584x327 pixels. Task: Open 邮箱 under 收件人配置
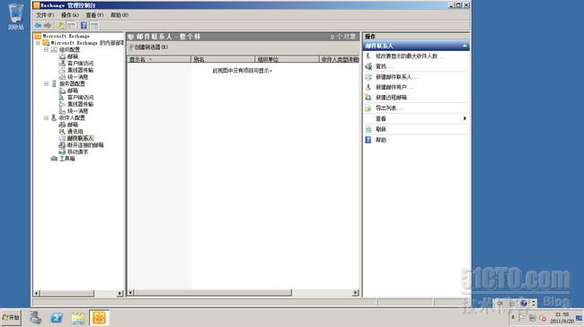pos(73,125)
